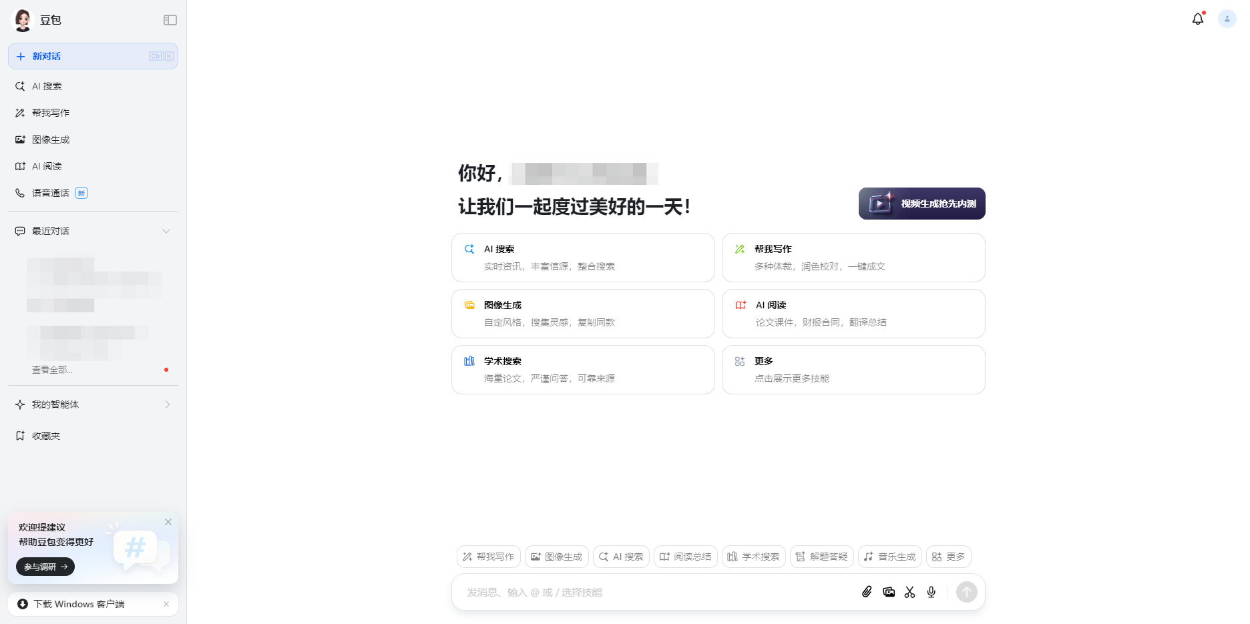Click the bookmark icon beside 收藏夹
The width and height of the screenshot is (1250, 624).
(x=20, y=436)
